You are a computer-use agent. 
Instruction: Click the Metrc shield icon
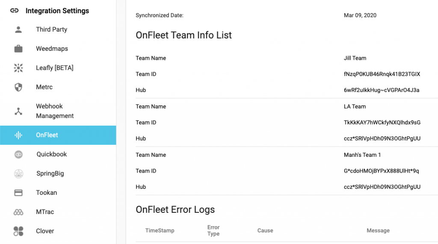click(18, 87)
